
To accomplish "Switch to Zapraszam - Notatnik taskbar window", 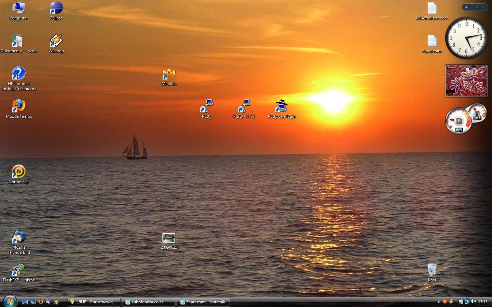I will pyautogui.click(x=203, y=302).
